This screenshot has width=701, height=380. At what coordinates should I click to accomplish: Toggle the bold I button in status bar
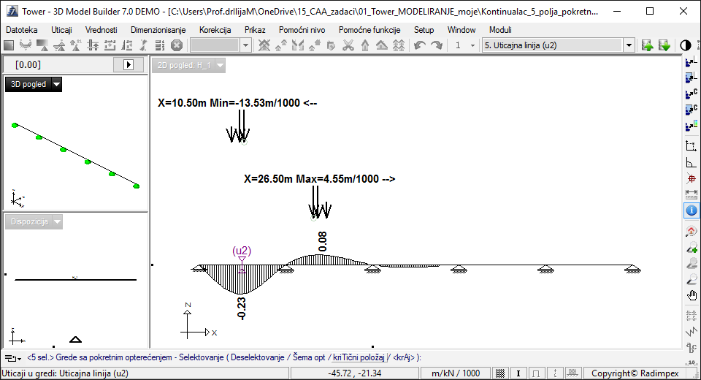(518, 373)
